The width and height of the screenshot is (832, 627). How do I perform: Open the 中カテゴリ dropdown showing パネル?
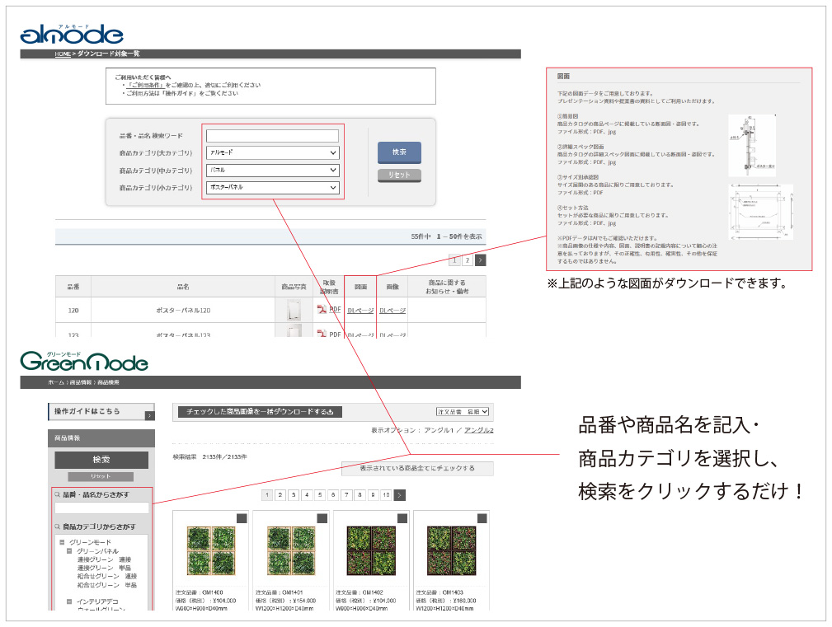272,171
